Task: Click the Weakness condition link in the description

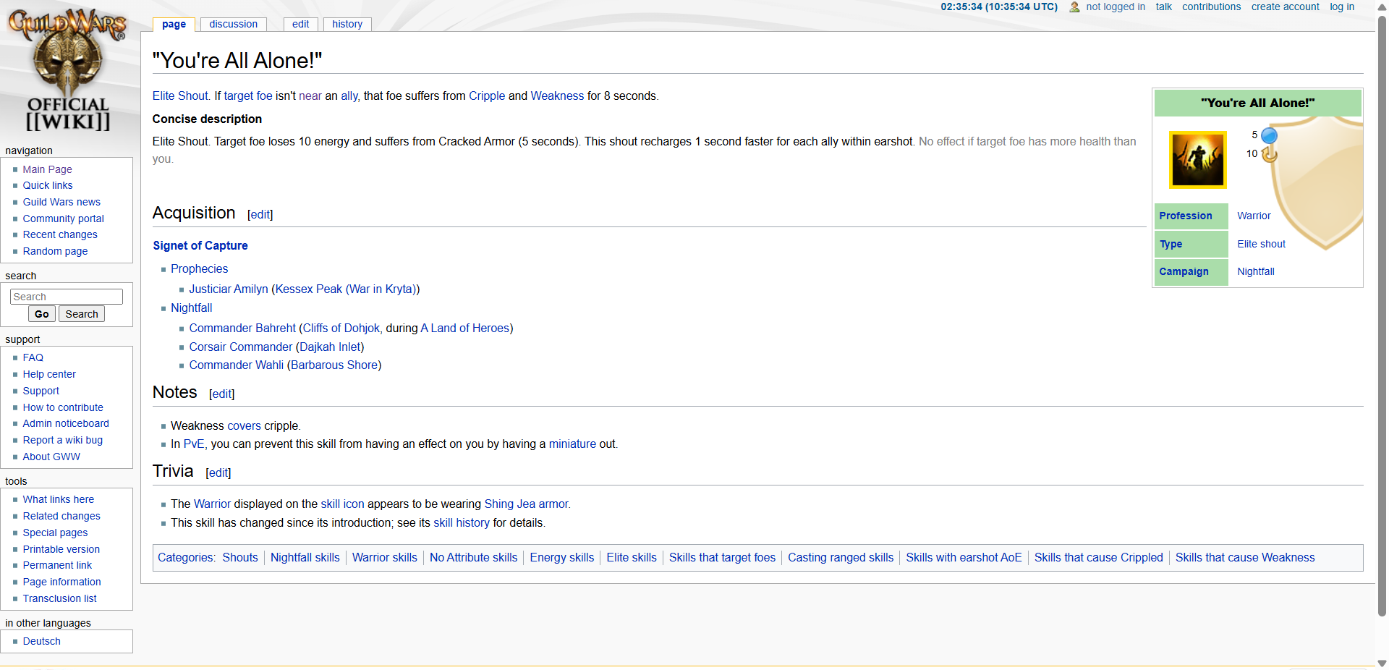Action: pos(557,96)
